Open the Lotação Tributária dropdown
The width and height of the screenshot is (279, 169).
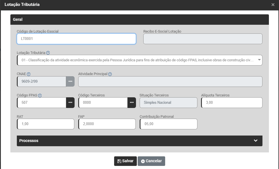click(x=140, y=60)
